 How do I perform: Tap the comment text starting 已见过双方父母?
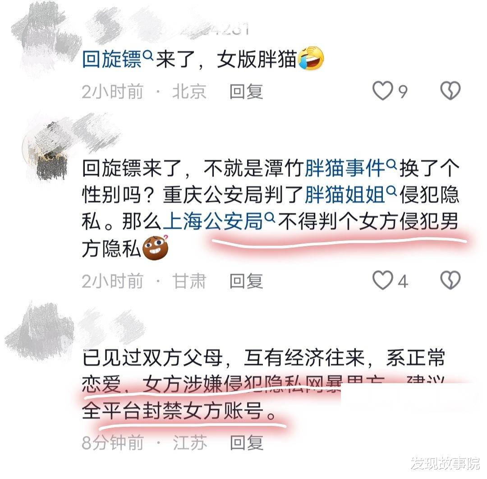pyautogui.click(x=264, y=384)
